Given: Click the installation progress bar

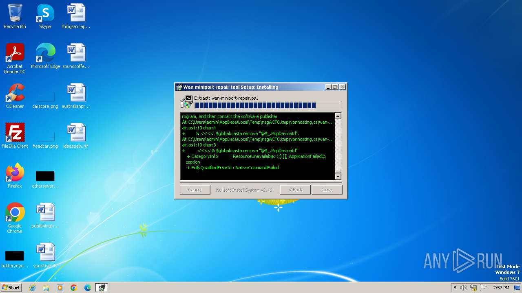Looking at the screenshot, I should click(x=268, y=105).
